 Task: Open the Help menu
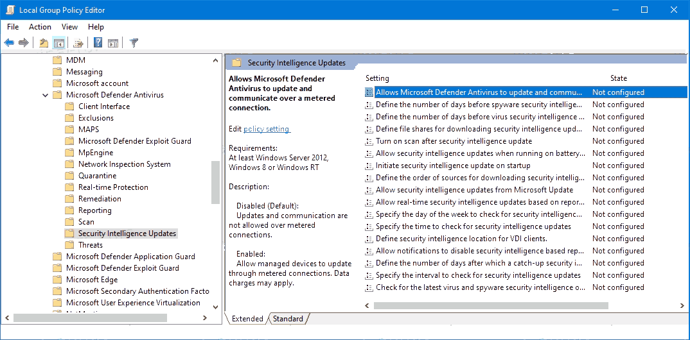point(96,27)
